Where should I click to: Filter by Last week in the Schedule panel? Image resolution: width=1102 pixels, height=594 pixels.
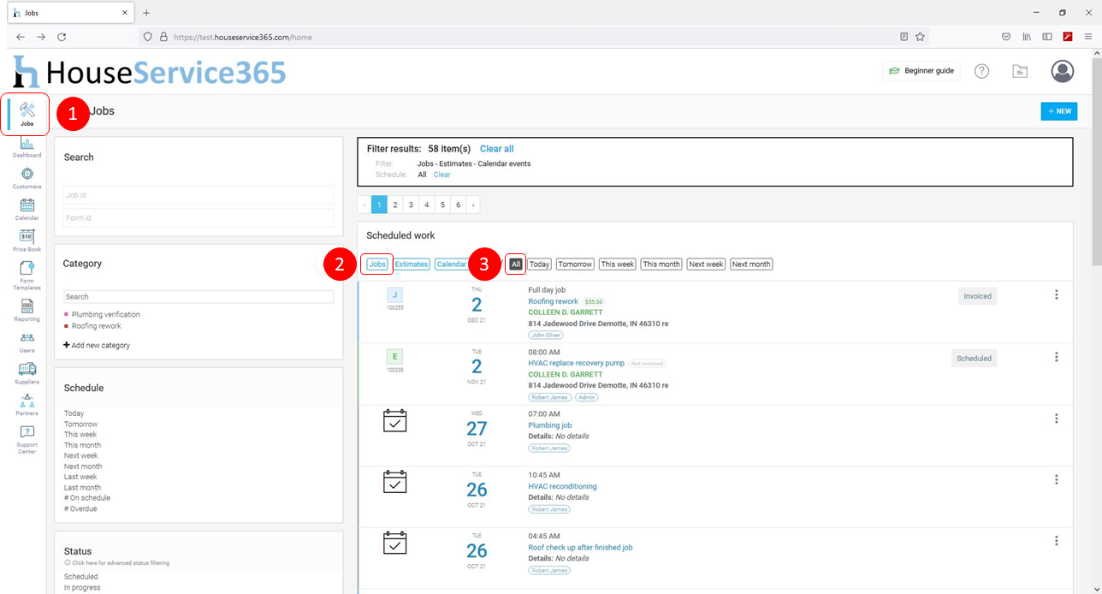coord(80,477)
